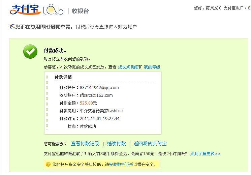Click 点此了解更多>> link
Viewport: 251px width, 175px height.
pyautogui.click(x=205, y=154)
